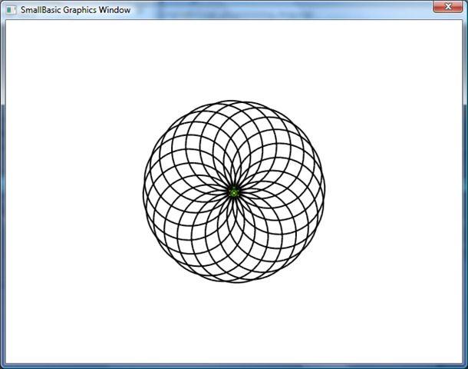Open the SmallBasic window icon system menu
The image size is (468, 369).
[11, 10]
